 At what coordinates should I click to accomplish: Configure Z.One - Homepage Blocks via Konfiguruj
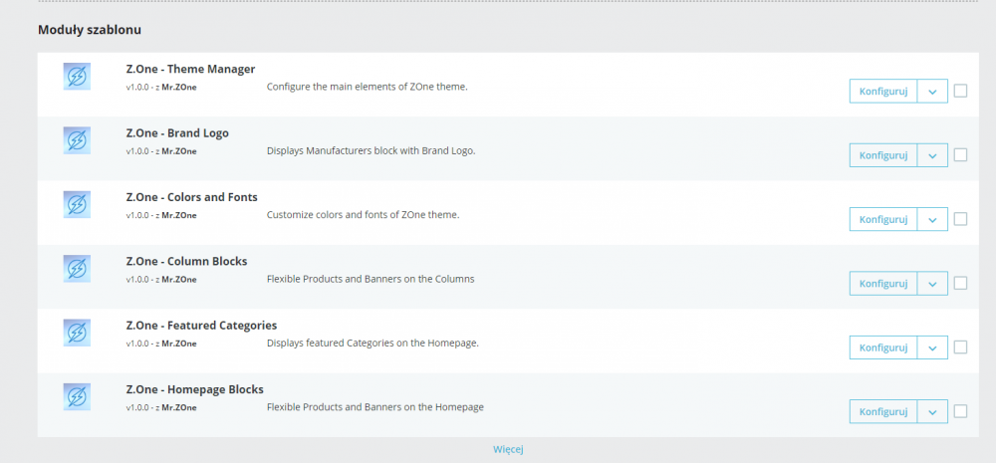[883, 411]
